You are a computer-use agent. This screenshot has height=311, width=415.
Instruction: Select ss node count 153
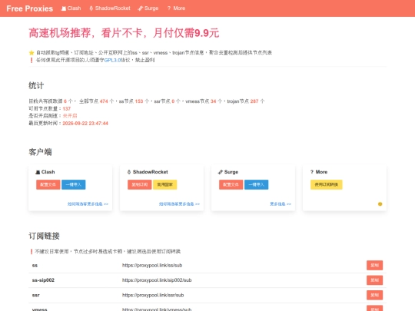coord(139,101)
